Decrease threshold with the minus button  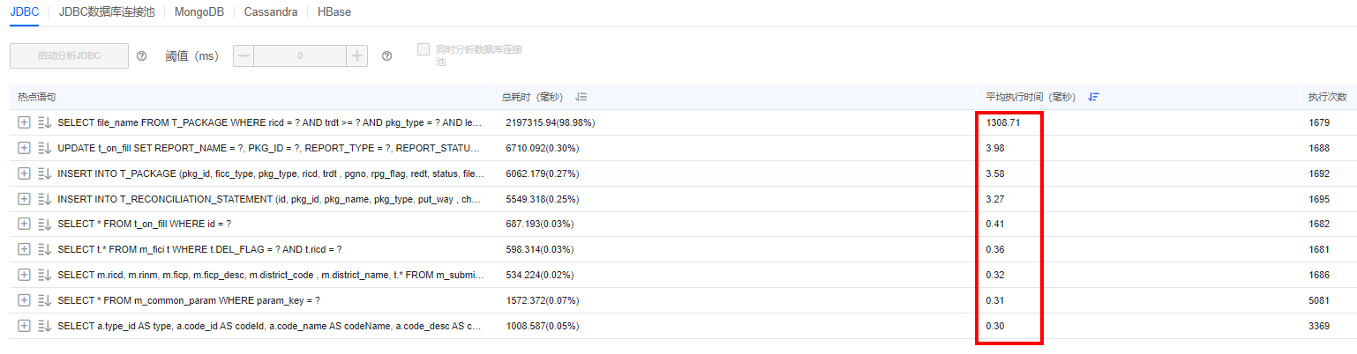coord(244,55)
